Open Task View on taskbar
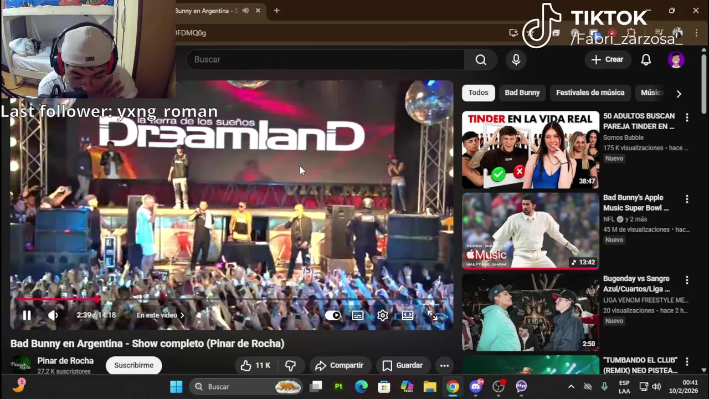 coord(316,386)
